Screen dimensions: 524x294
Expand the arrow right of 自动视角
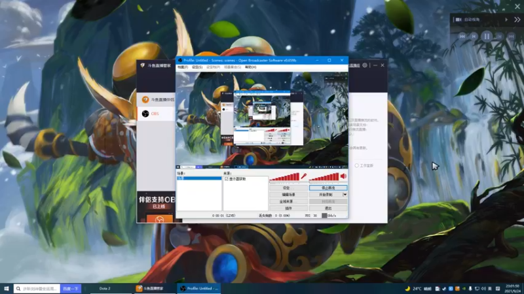coord(506,20)
